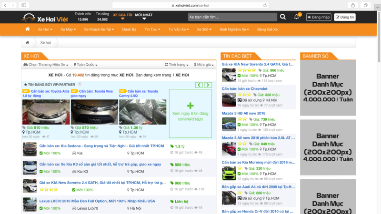Open the Bảng Giá Xe menu item
381x214 pixels.
[267, 29]
